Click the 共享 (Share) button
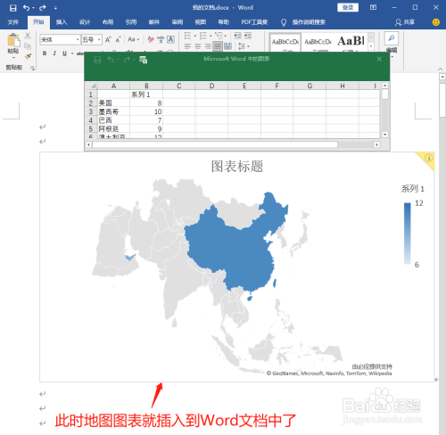446x435 pixels. pyautogui.click(x=405, y=22)
